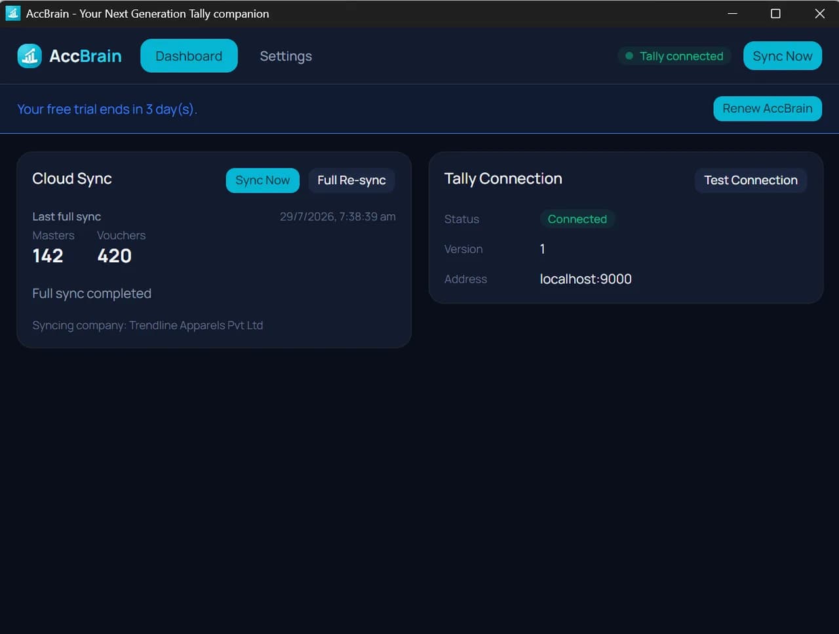839x634 pixels.
Task: Click the AccBrain title bar app icon
Action: [12, 13]
